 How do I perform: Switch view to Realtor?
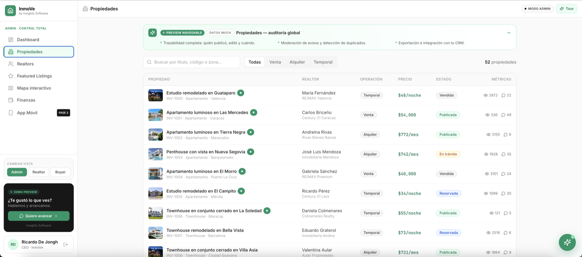click(39, 172)
